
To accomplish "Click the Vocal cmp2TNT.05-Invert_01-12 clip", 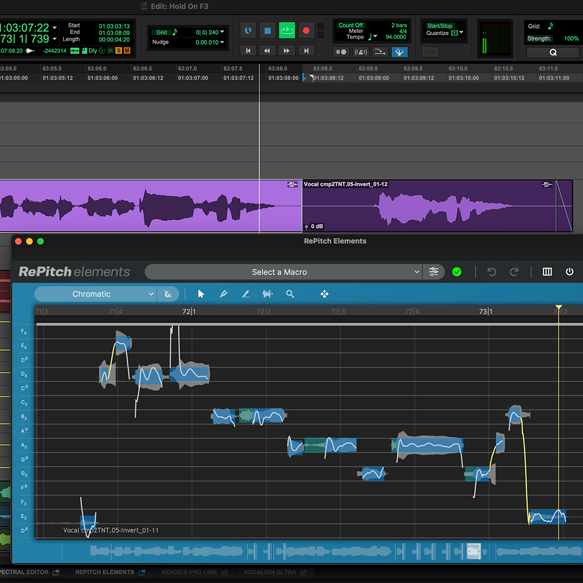I will click(437, 206).
